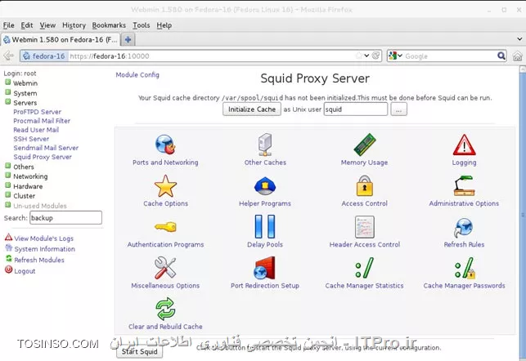
Task: Open the Tools menu
Action: 142,25
